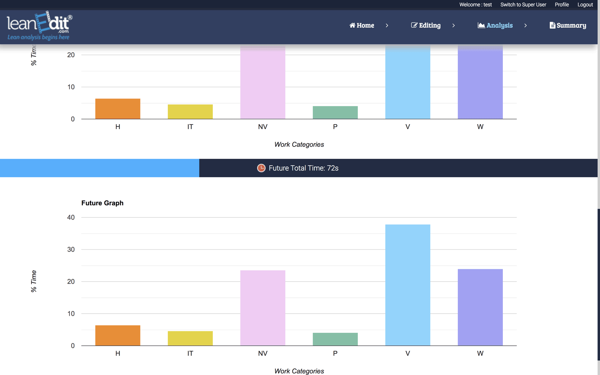The height and width of the screenshot is (375, 600).
Task: Click the blue progress bar segment
Action: [x=100, y=168]
